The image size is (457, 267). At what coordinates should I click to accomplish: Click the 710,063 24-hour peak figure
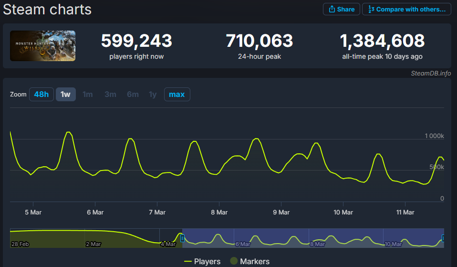coord(260,41)
